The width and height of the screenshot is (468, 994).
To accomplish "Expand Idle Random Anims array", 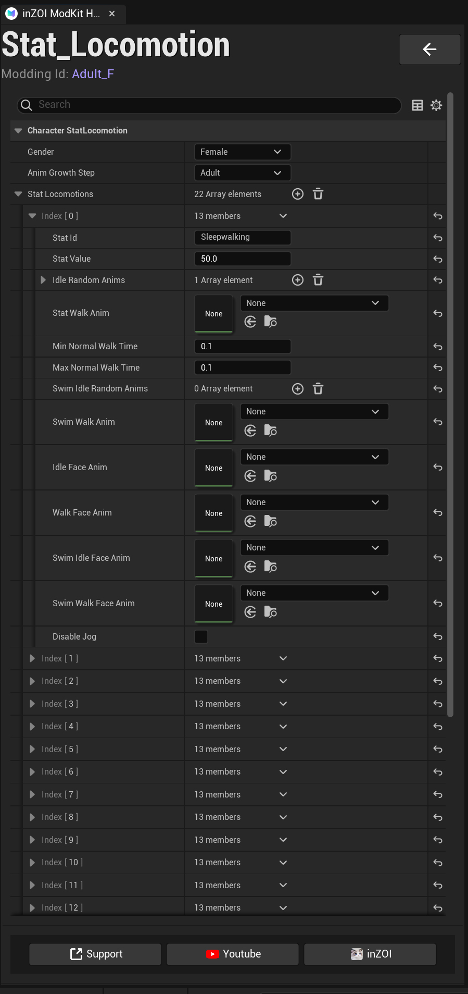I will pyautogui.click(x=43, y=280).
